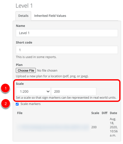The width and height of the screenshot is (123, 144).
Task: Click the custom scale value field showing 200
Action: point(74,91)
